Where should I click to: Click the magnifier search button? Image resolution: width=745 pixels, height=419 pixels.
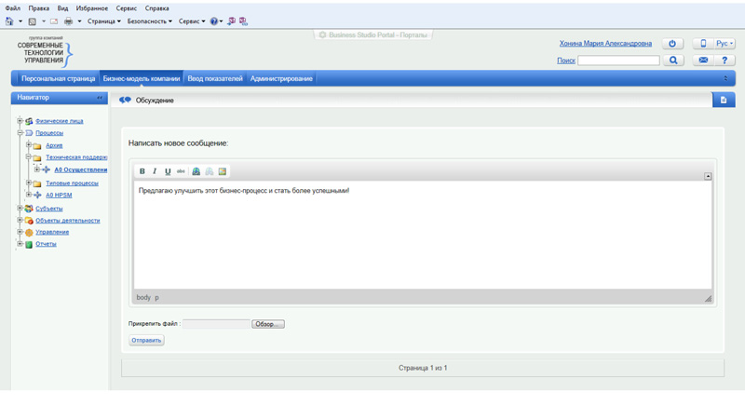(673, 61)
